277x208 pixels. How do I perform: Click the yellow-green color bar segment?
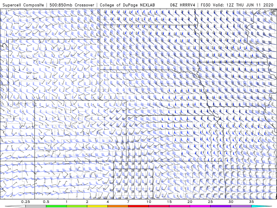(x=77, y=206)
